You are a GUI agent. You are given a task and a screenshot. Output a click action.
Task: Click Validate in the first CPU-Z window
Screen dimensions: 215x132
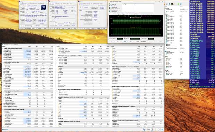click(x=40, y=28)
